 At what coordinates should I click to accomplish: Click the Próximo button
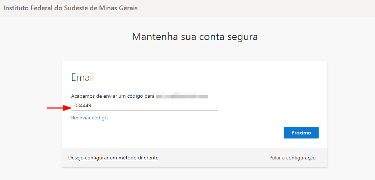301,133
